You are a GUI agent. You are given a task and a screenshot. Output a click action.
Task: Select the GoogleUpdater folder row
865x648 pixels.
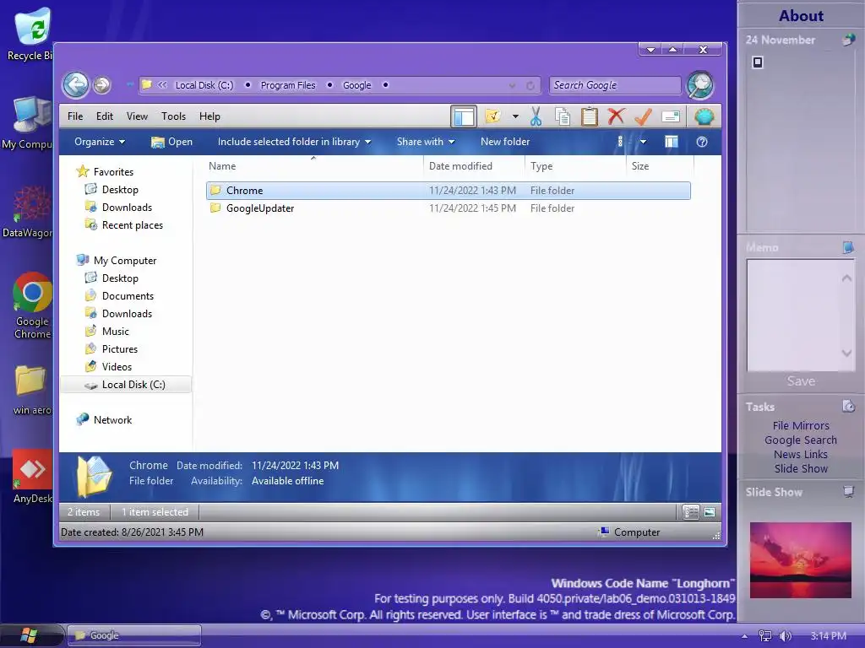[448, 208]
